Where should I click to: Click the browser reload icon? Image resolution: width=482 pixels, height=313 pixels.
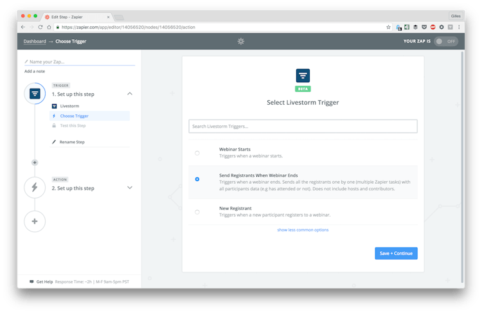click(x=40, y=27)
